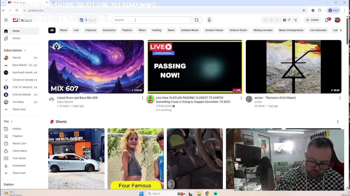The height and width of the screenshot is (196, 350).
Task: Reload the page with refresh icon
Action: coord(17,10)
